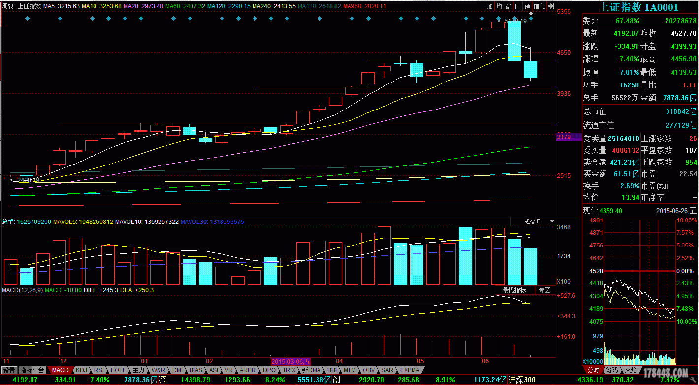Click the MA120: 2290.15 value label
This screenshot has height=385, width=699.
[228, 6]
